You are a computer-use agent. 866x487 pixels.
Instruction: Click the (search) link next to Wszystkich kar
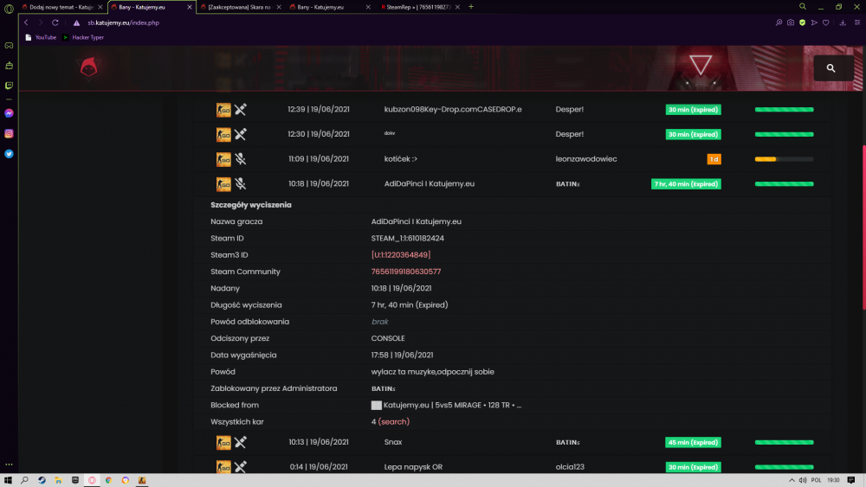(x=394, y=421)
